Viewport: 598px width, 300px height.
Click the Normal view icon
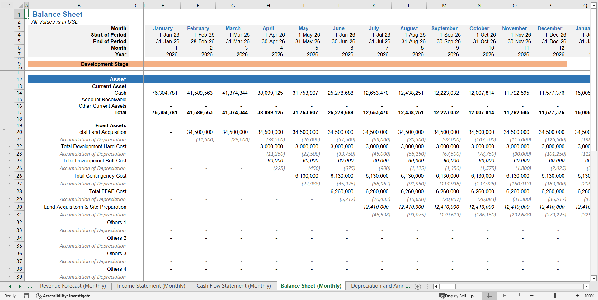(x=489, y=296)
